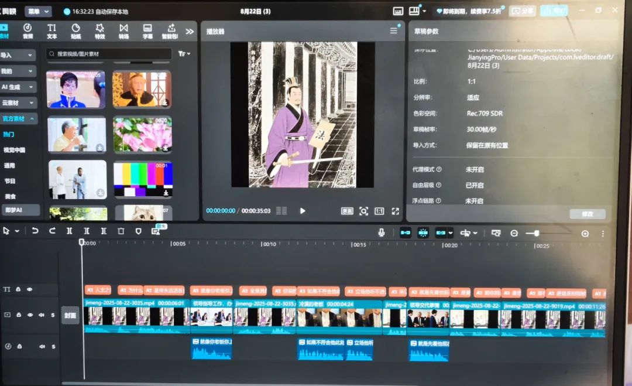Open the 音频 (Audio) tab
632x386 pixels.
[28, 30]
